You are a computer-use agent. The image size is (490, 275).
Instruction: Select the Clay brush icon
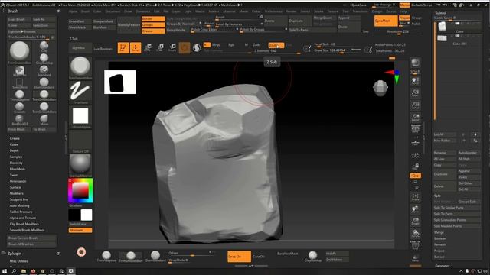[44, 47]
